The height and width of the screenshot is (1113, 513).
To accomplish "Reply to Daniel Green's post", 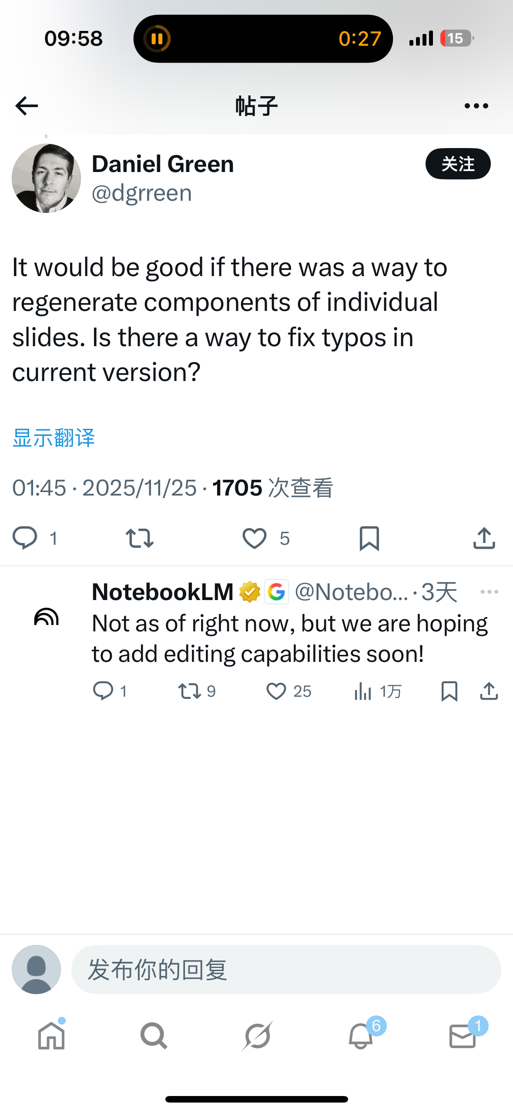I will pyautogui.click(x=25, y=538).
